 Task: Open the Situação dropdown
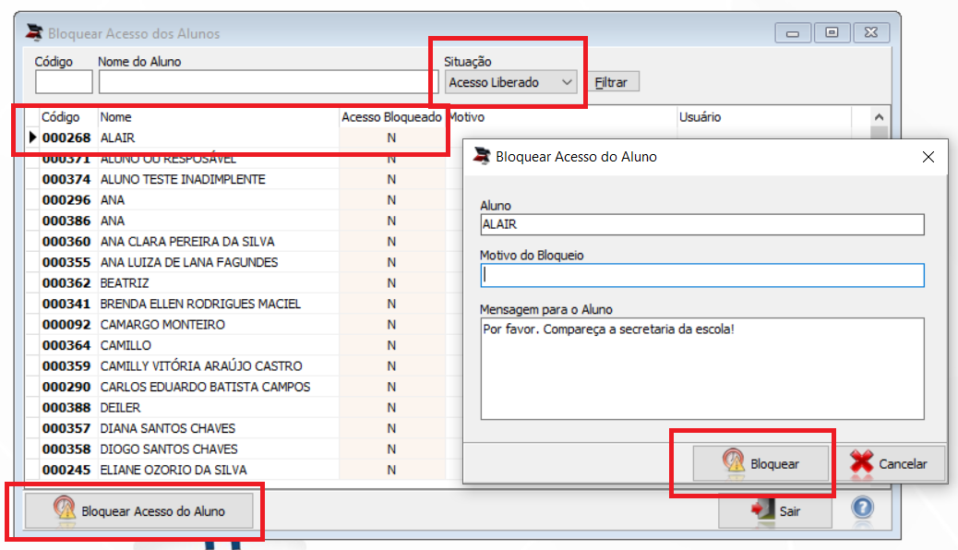(510, 82)
